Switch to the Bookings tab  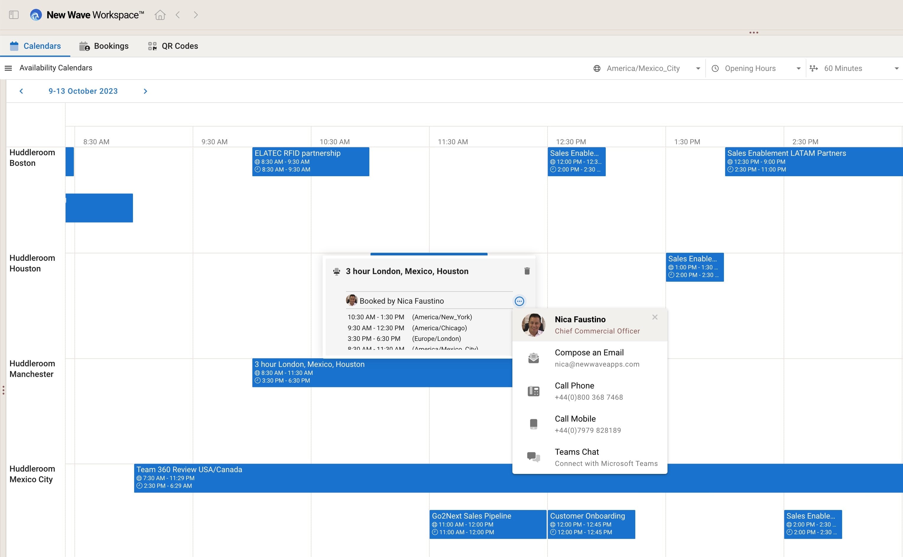point(104,46)
